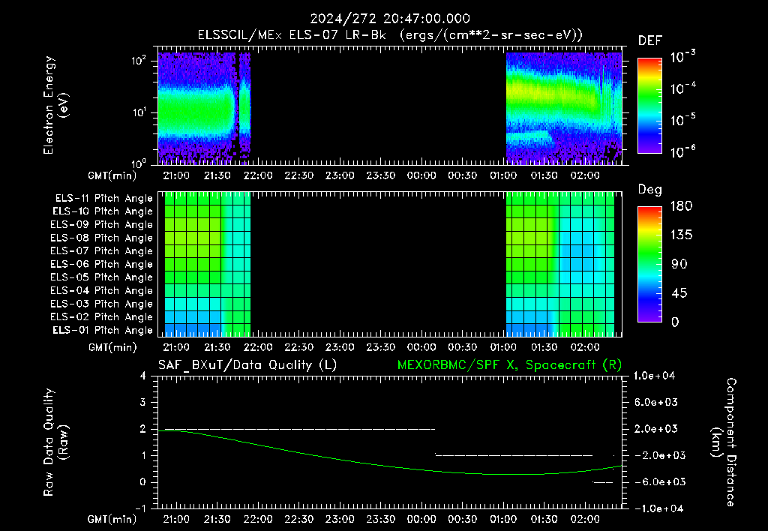The image size is (768, 531).
Task: Click the 1.0e+04 component distance tick
Action: [654, 376]
